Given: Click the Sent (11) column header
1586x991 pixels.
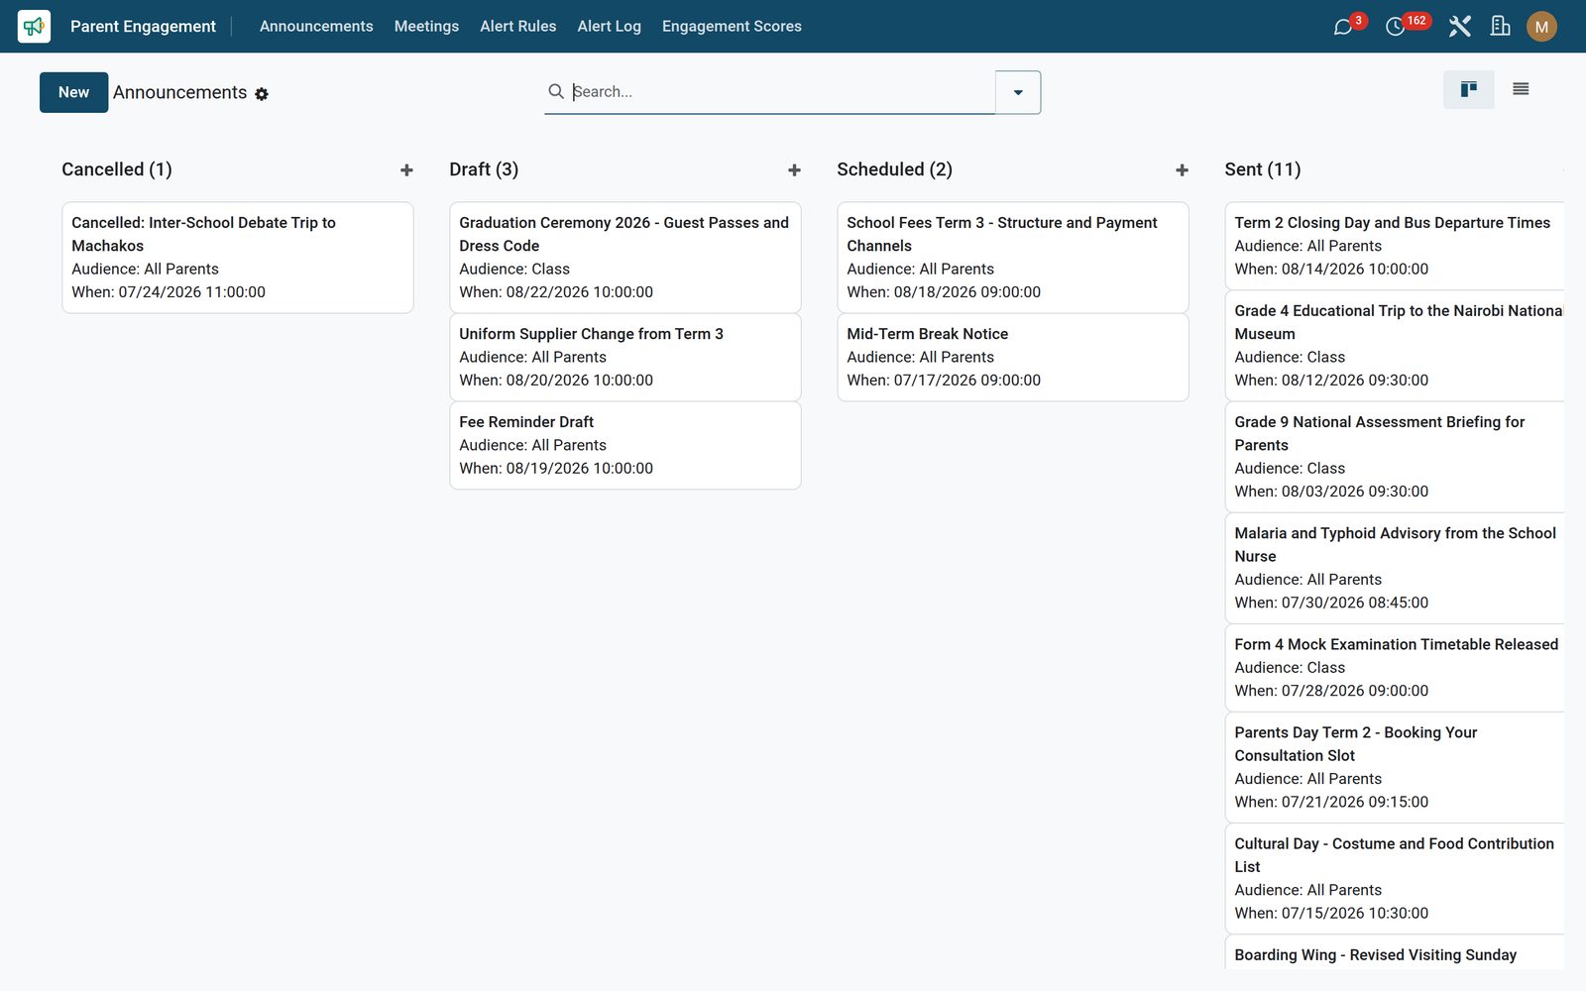Looking at the screenshot, I should [1262, 169].
